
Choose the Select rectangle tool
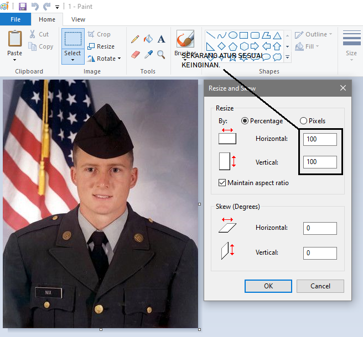coord(73,39)
